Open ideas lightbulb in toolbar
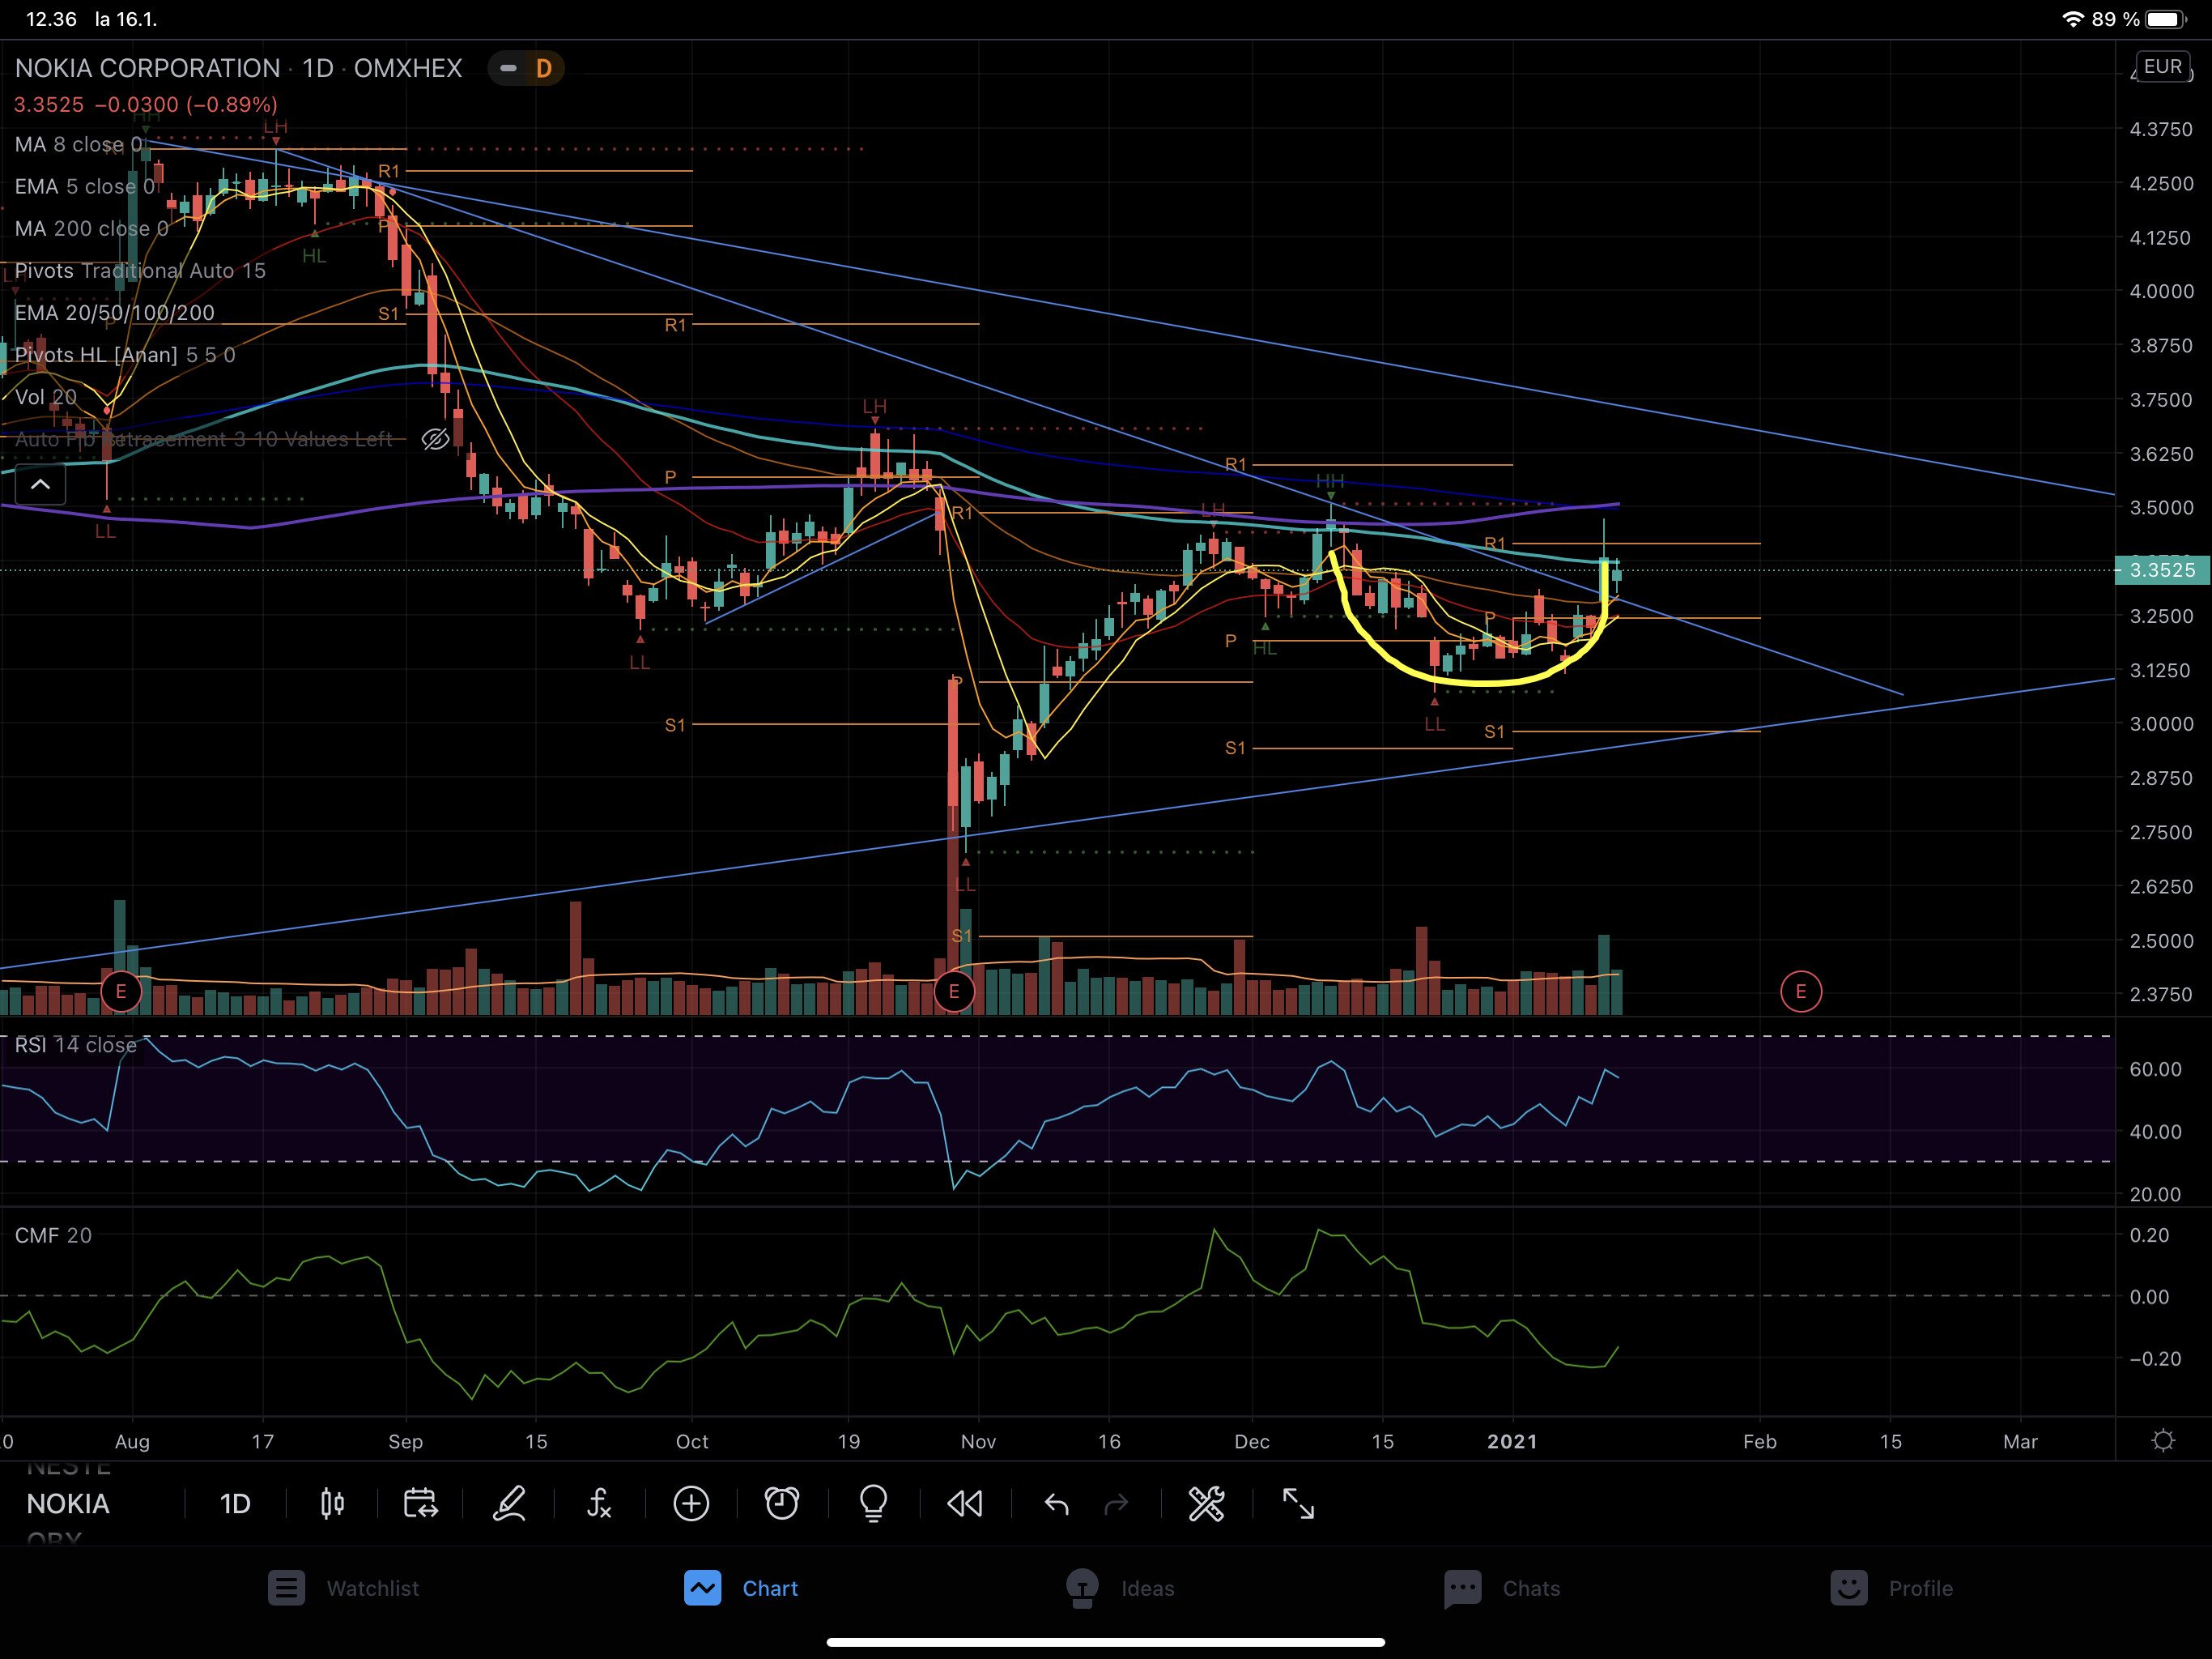This screenshot has height=1659, width=2212. coord(873,1503)
